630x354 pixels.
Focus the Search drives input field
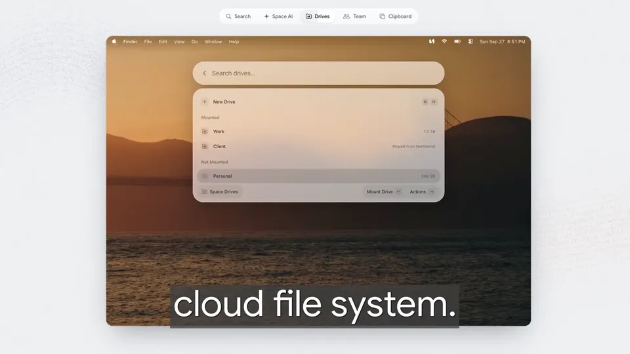pos(319,73)
